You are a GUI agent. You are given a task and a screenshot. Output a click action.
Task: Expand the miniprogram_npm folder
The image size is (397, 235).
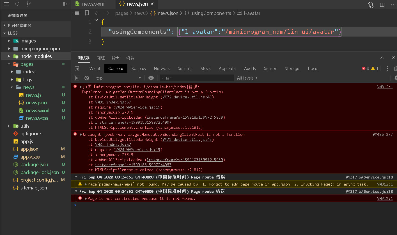pos(9,49)
